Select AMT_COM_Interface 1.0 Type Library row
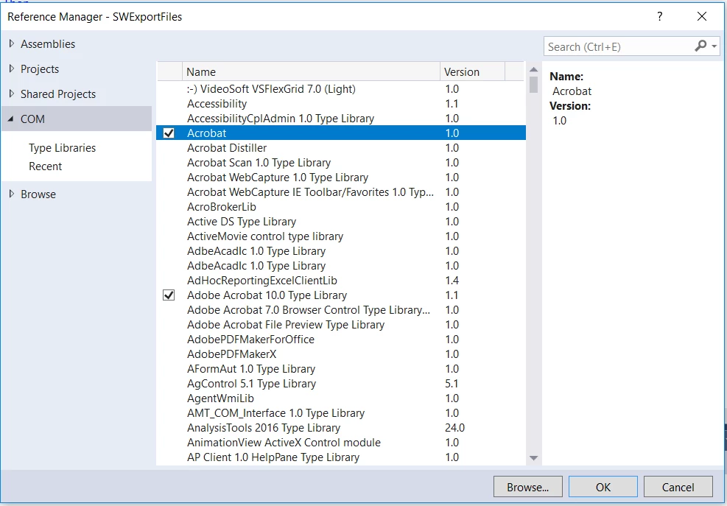 point(341,412)
